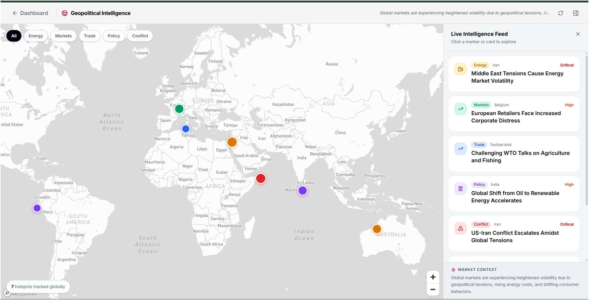Click the Trade tag on the Switzerland card

tap(479, 145)
